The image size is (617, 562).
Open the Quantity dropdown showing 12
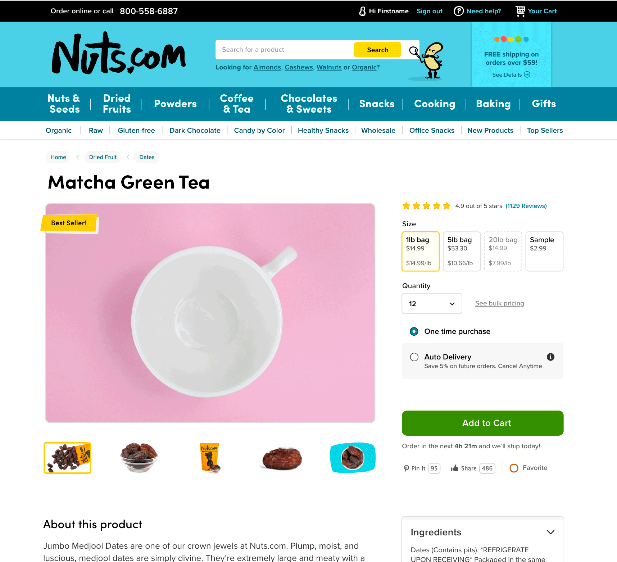click(x=432, y=304)
